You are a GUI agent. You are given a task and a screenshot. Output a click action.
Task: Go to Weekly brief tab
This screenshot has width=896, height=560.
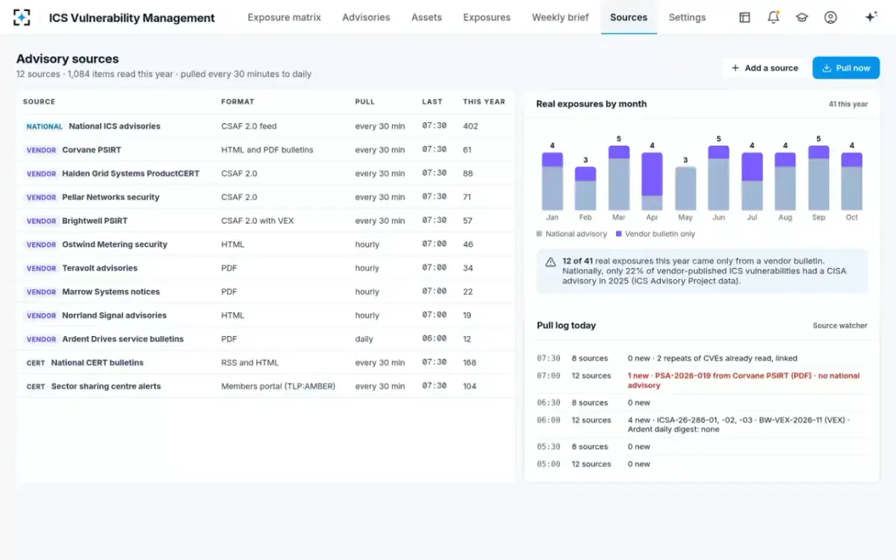pyautogui.click(x=560, y=17)
